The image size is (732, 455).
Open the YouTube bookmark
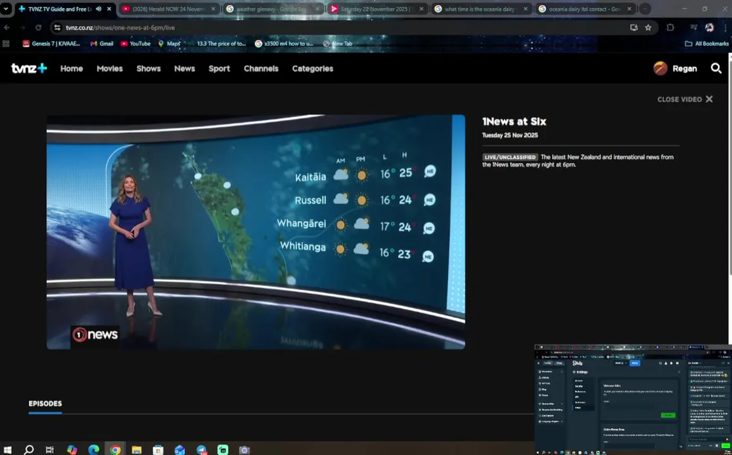135,44
